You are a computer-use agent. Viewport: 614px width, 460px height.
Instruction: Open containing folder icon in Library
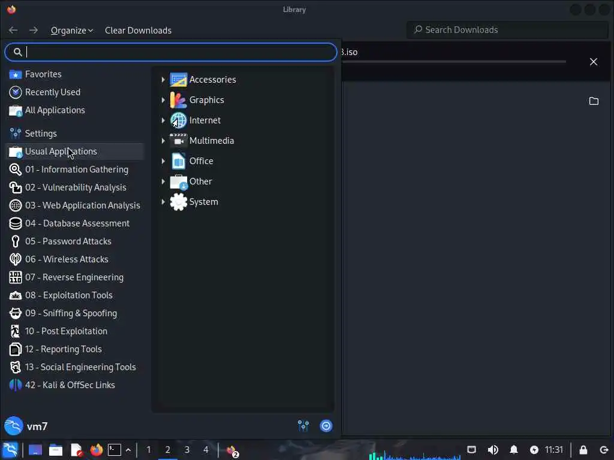[594, 101]
